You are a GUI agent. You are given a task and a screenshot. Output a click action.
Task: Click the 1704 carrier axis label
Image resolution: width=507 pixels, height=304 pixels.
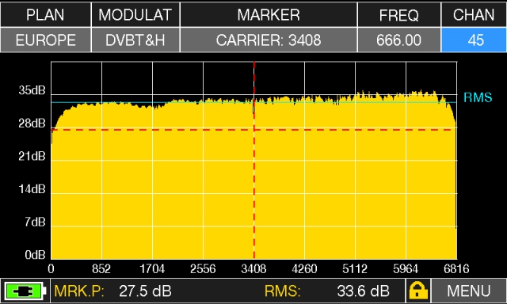tap(152, 269)
